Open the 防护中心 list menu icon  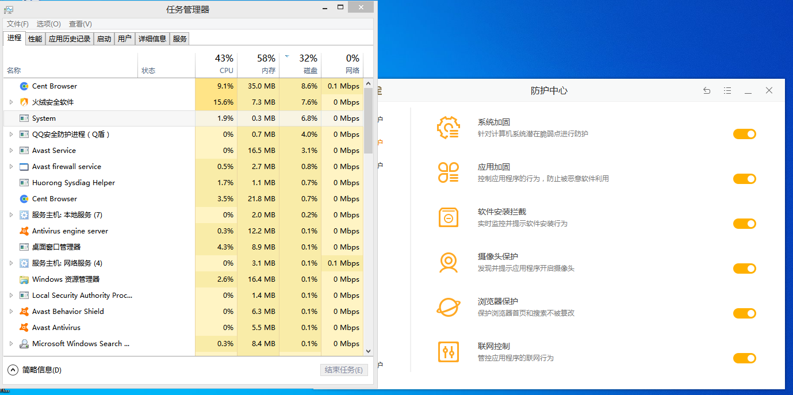click(x=727, y=91)
